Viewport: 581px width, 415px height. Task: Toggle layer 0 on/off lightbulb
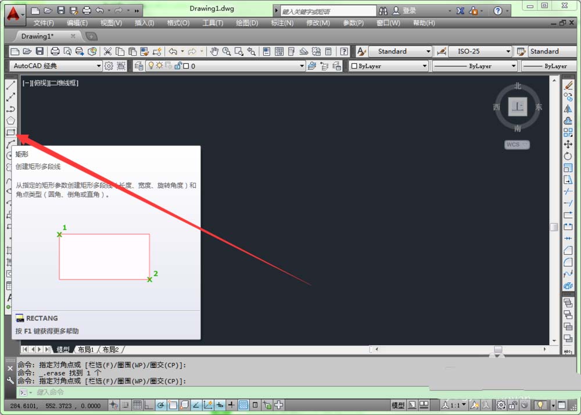click(x=151, y=66)
